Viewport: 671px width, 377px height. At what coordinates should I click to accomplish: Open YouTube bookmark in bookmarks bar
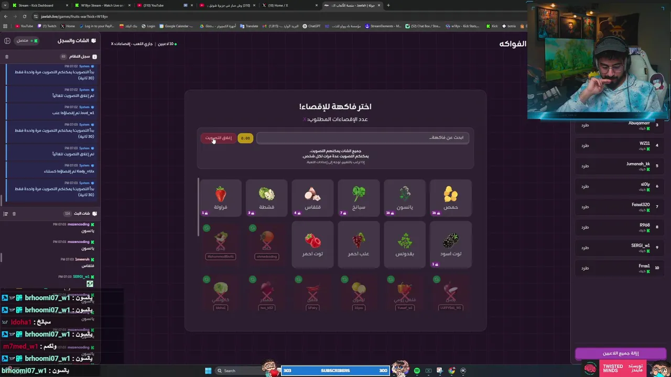(x=24, y=26)
